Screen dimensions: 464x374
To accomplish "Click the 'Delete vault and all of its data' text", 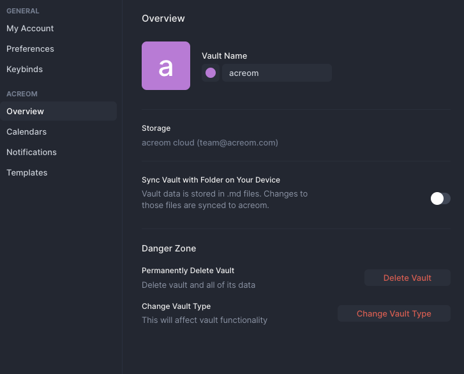I will pos(198,285).
